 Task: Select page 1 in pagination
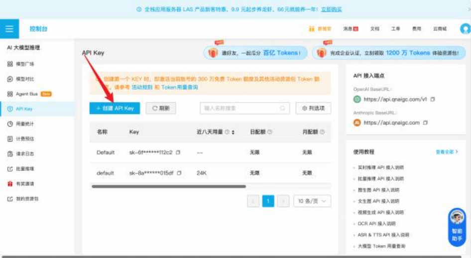pyautogui.click(x=268, y=201)
